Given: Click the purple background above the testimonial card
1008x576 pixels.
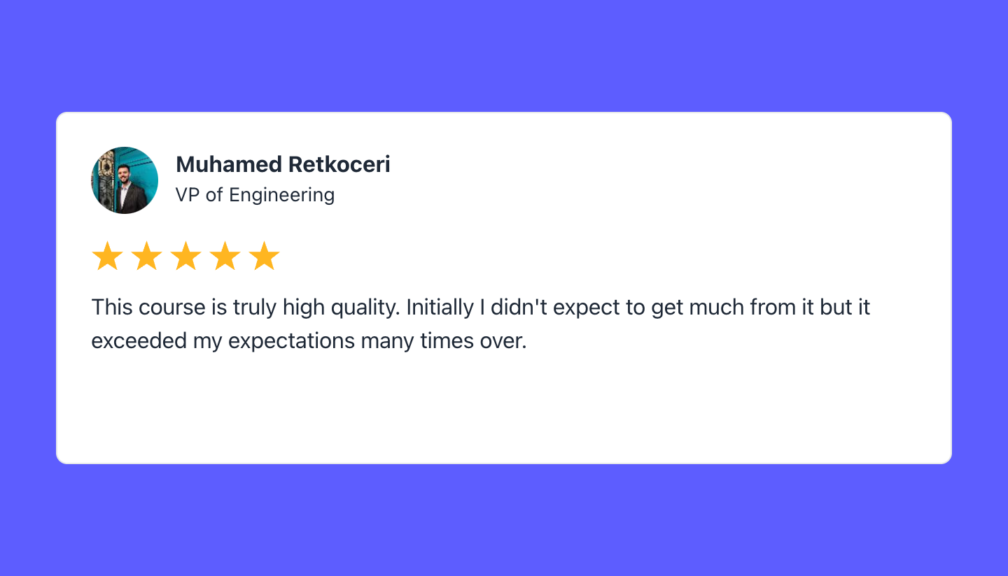Looking at the screenshot, I should [504, 56].
